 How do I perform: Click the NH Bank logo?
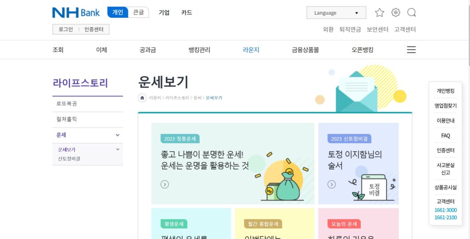click(76, 12)
